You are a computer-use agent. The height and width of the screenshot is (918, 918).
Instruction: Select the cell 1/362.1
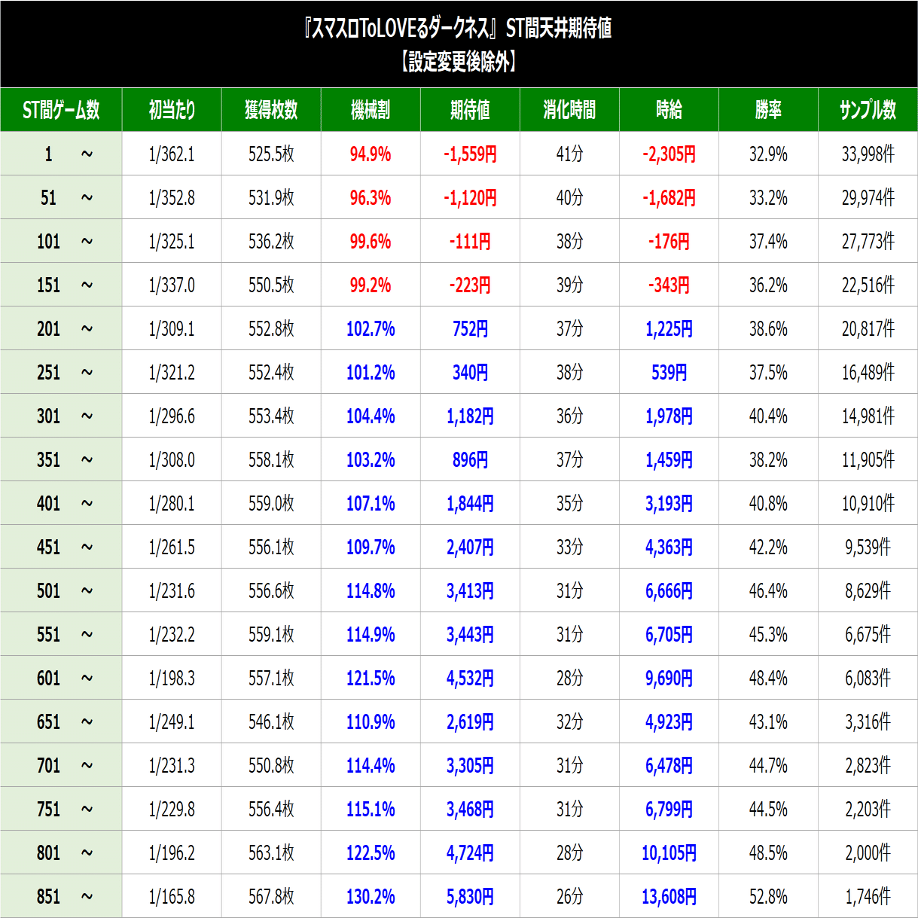pyautogui.click(x=172, y=154)
